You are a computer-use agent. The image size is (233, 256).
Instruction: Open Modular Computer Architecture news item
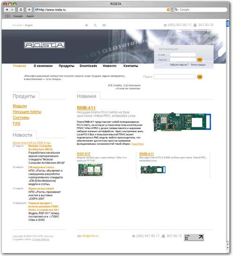(41, 148)
